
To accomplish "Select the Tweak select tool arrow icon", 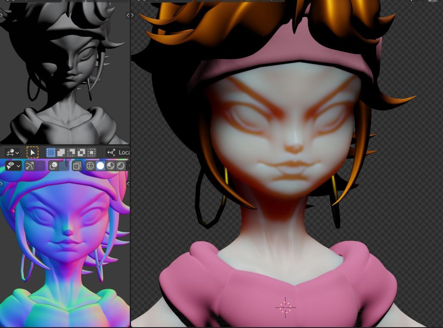I will 33,152.
